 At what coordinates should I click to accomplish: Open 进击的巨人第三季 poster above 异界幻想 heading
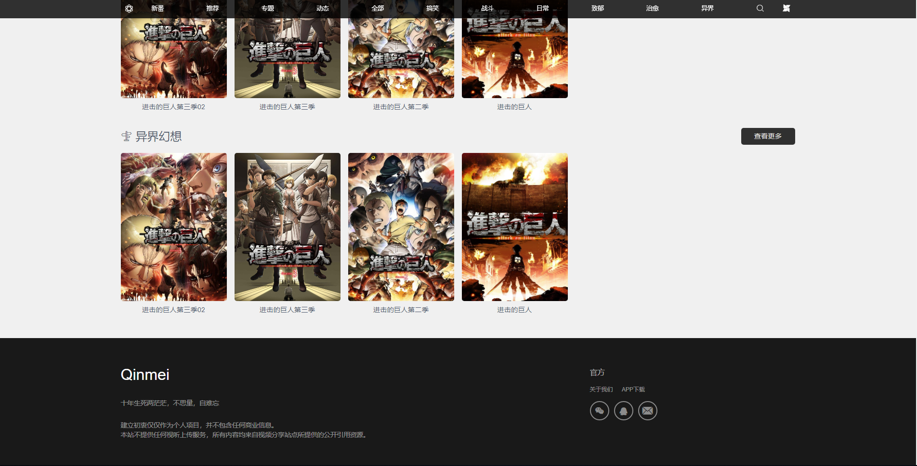pyautogui.click(x=288, y=58)
